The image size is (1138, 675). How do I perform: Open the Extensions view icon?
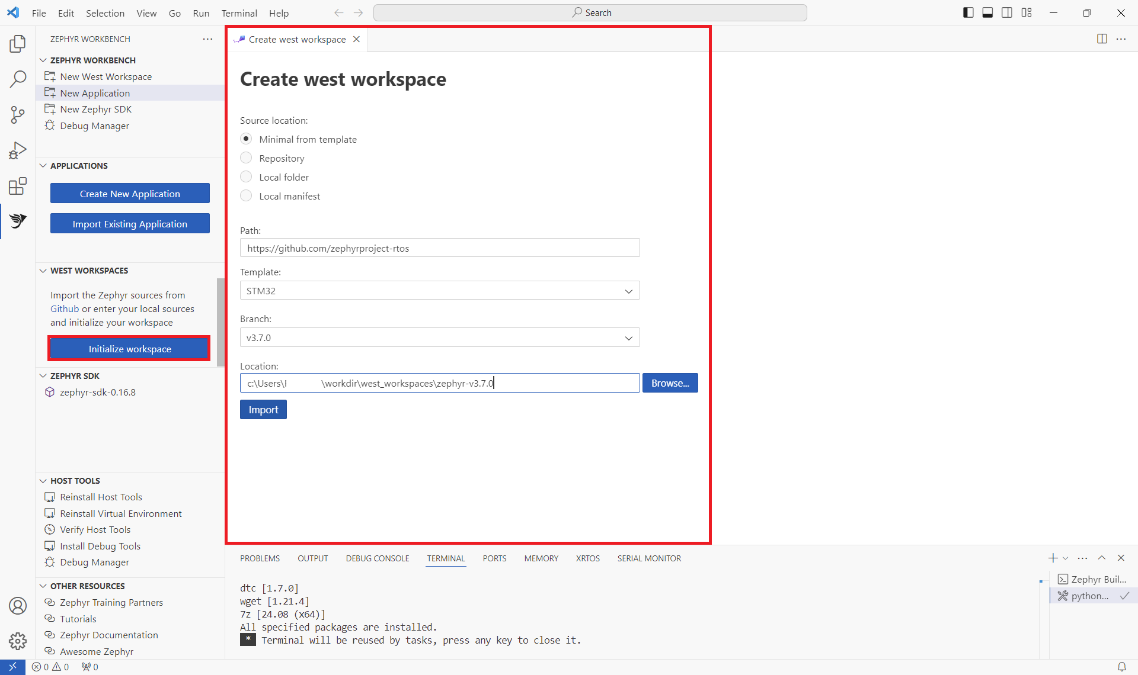tap(17, 186)
